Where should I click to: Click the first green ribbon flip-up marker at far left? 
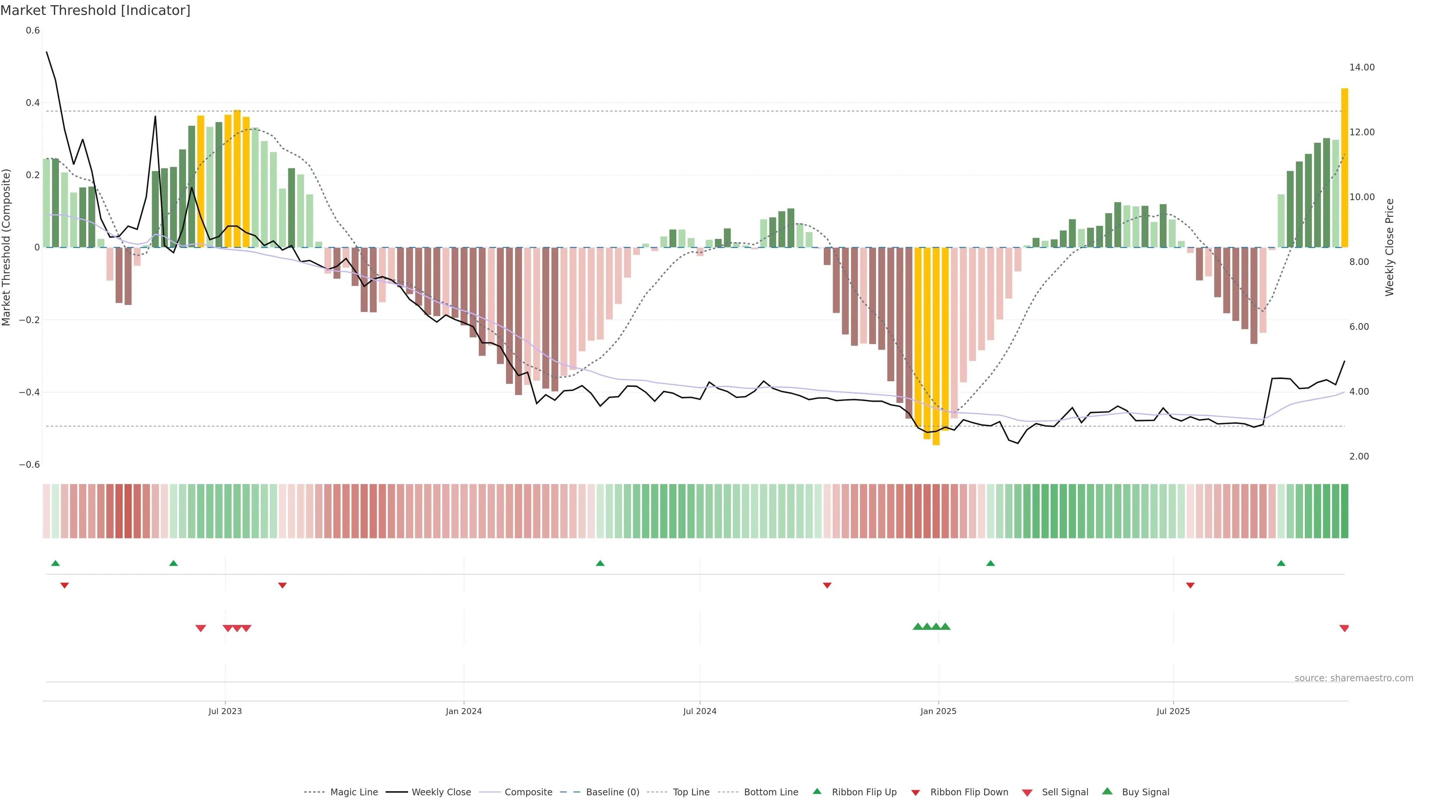tap(56, 563)
